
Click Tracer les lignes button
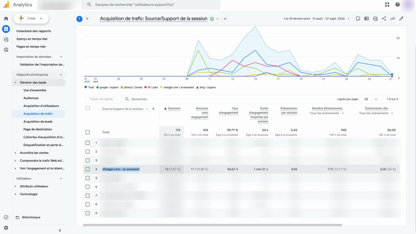pos(101,99)
